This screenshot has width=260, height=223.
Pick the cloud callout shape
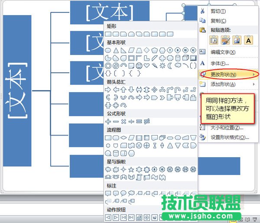click(131, 193)
